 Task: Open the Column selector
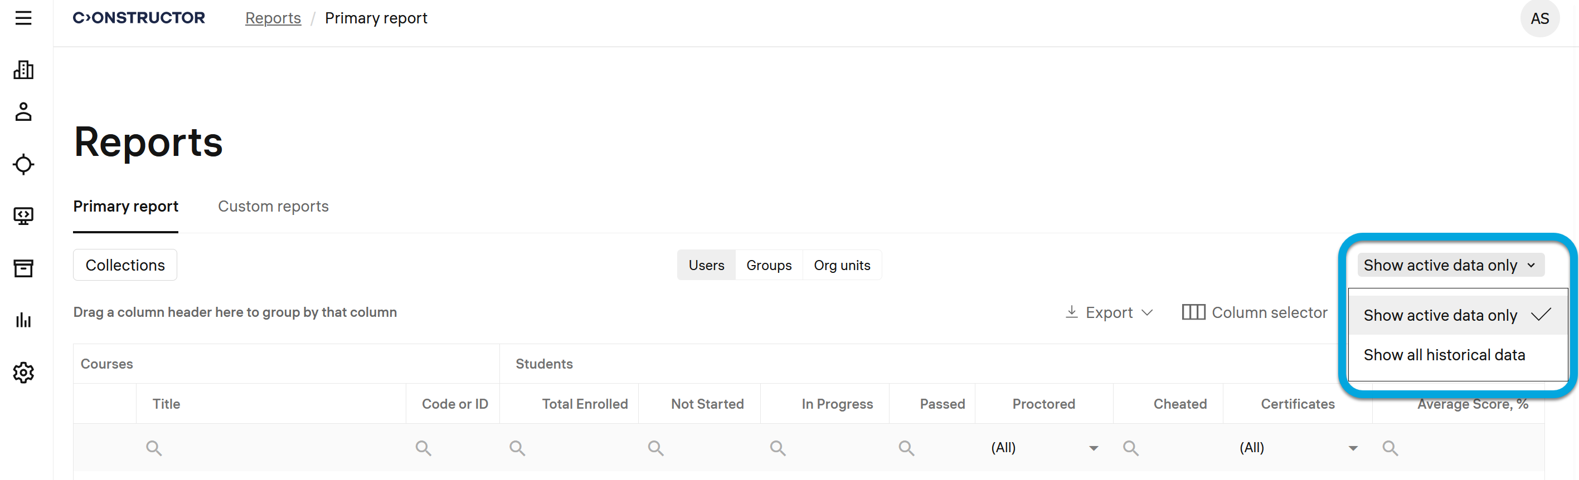pos(1254,312)
